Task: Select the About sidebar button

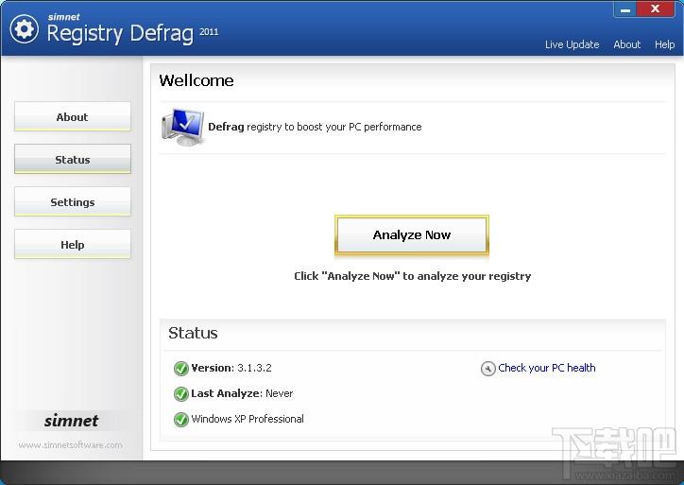Action: [x=73, y=116]
